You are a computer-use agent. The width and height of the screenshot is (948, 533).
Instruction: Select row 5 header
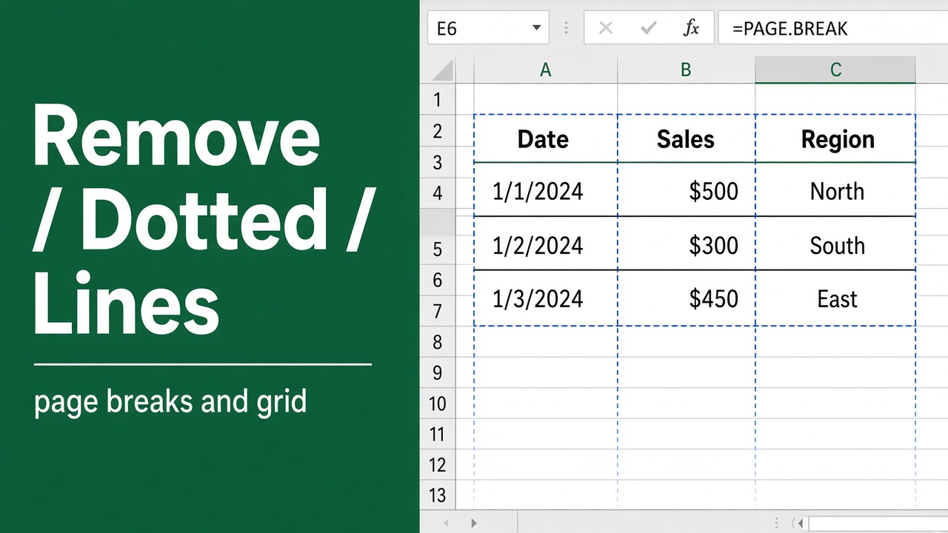tap(438, 249)
